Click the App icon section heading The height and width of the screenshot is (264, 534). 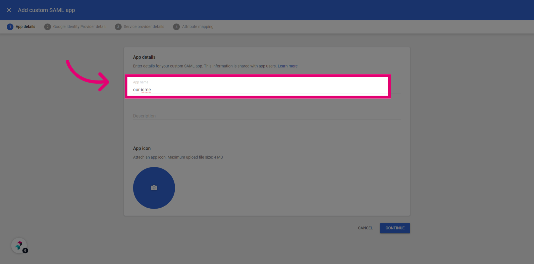pos(142,148)
